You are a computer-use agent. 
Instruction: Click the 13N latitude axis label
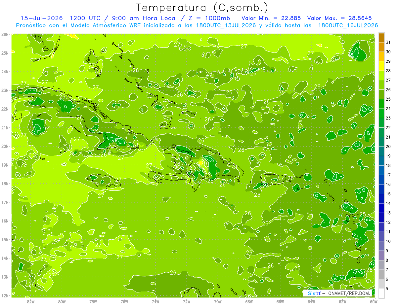pyautogui.click(x=5, y=277)
